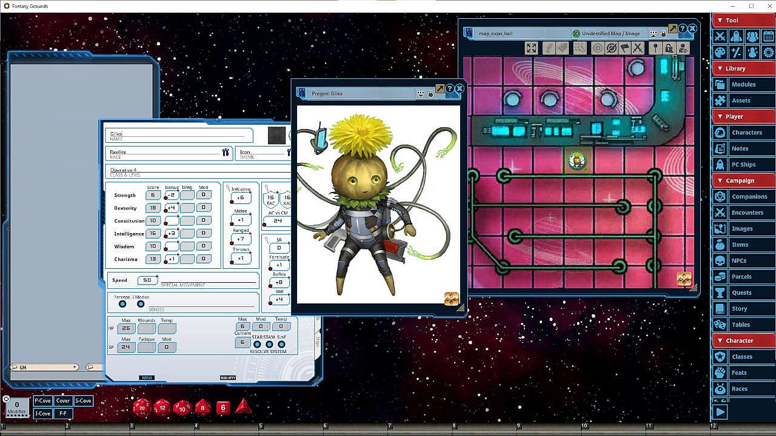The width and height of the screenshot is (776, 436).
Task: Open the GM chat identity dropdown
Action: (x=44, y=367)
